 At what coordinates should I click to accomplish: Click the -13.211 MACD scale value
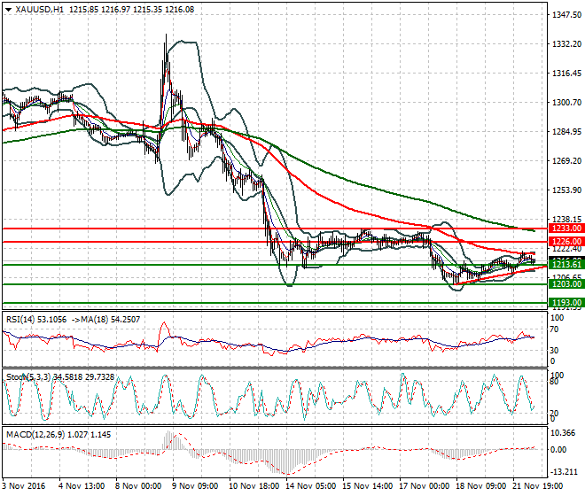pos(563,472)
